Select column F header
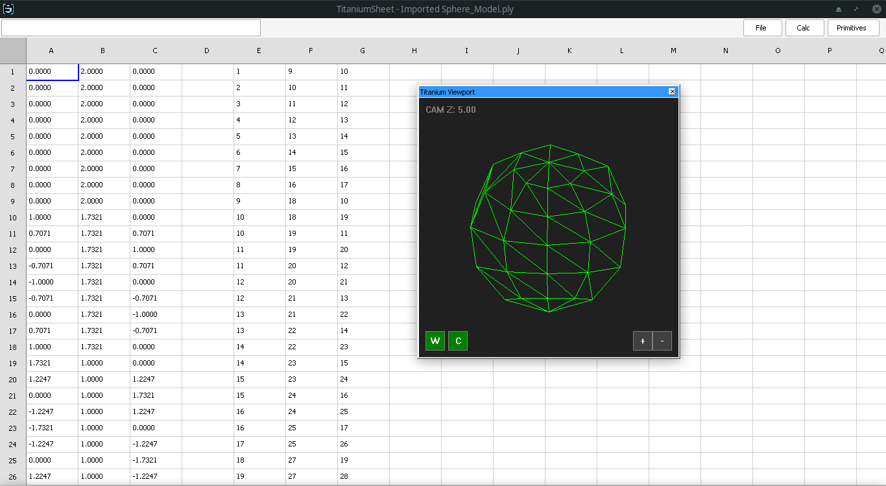This screenshot has width=886, height=486. coord(311,51)
